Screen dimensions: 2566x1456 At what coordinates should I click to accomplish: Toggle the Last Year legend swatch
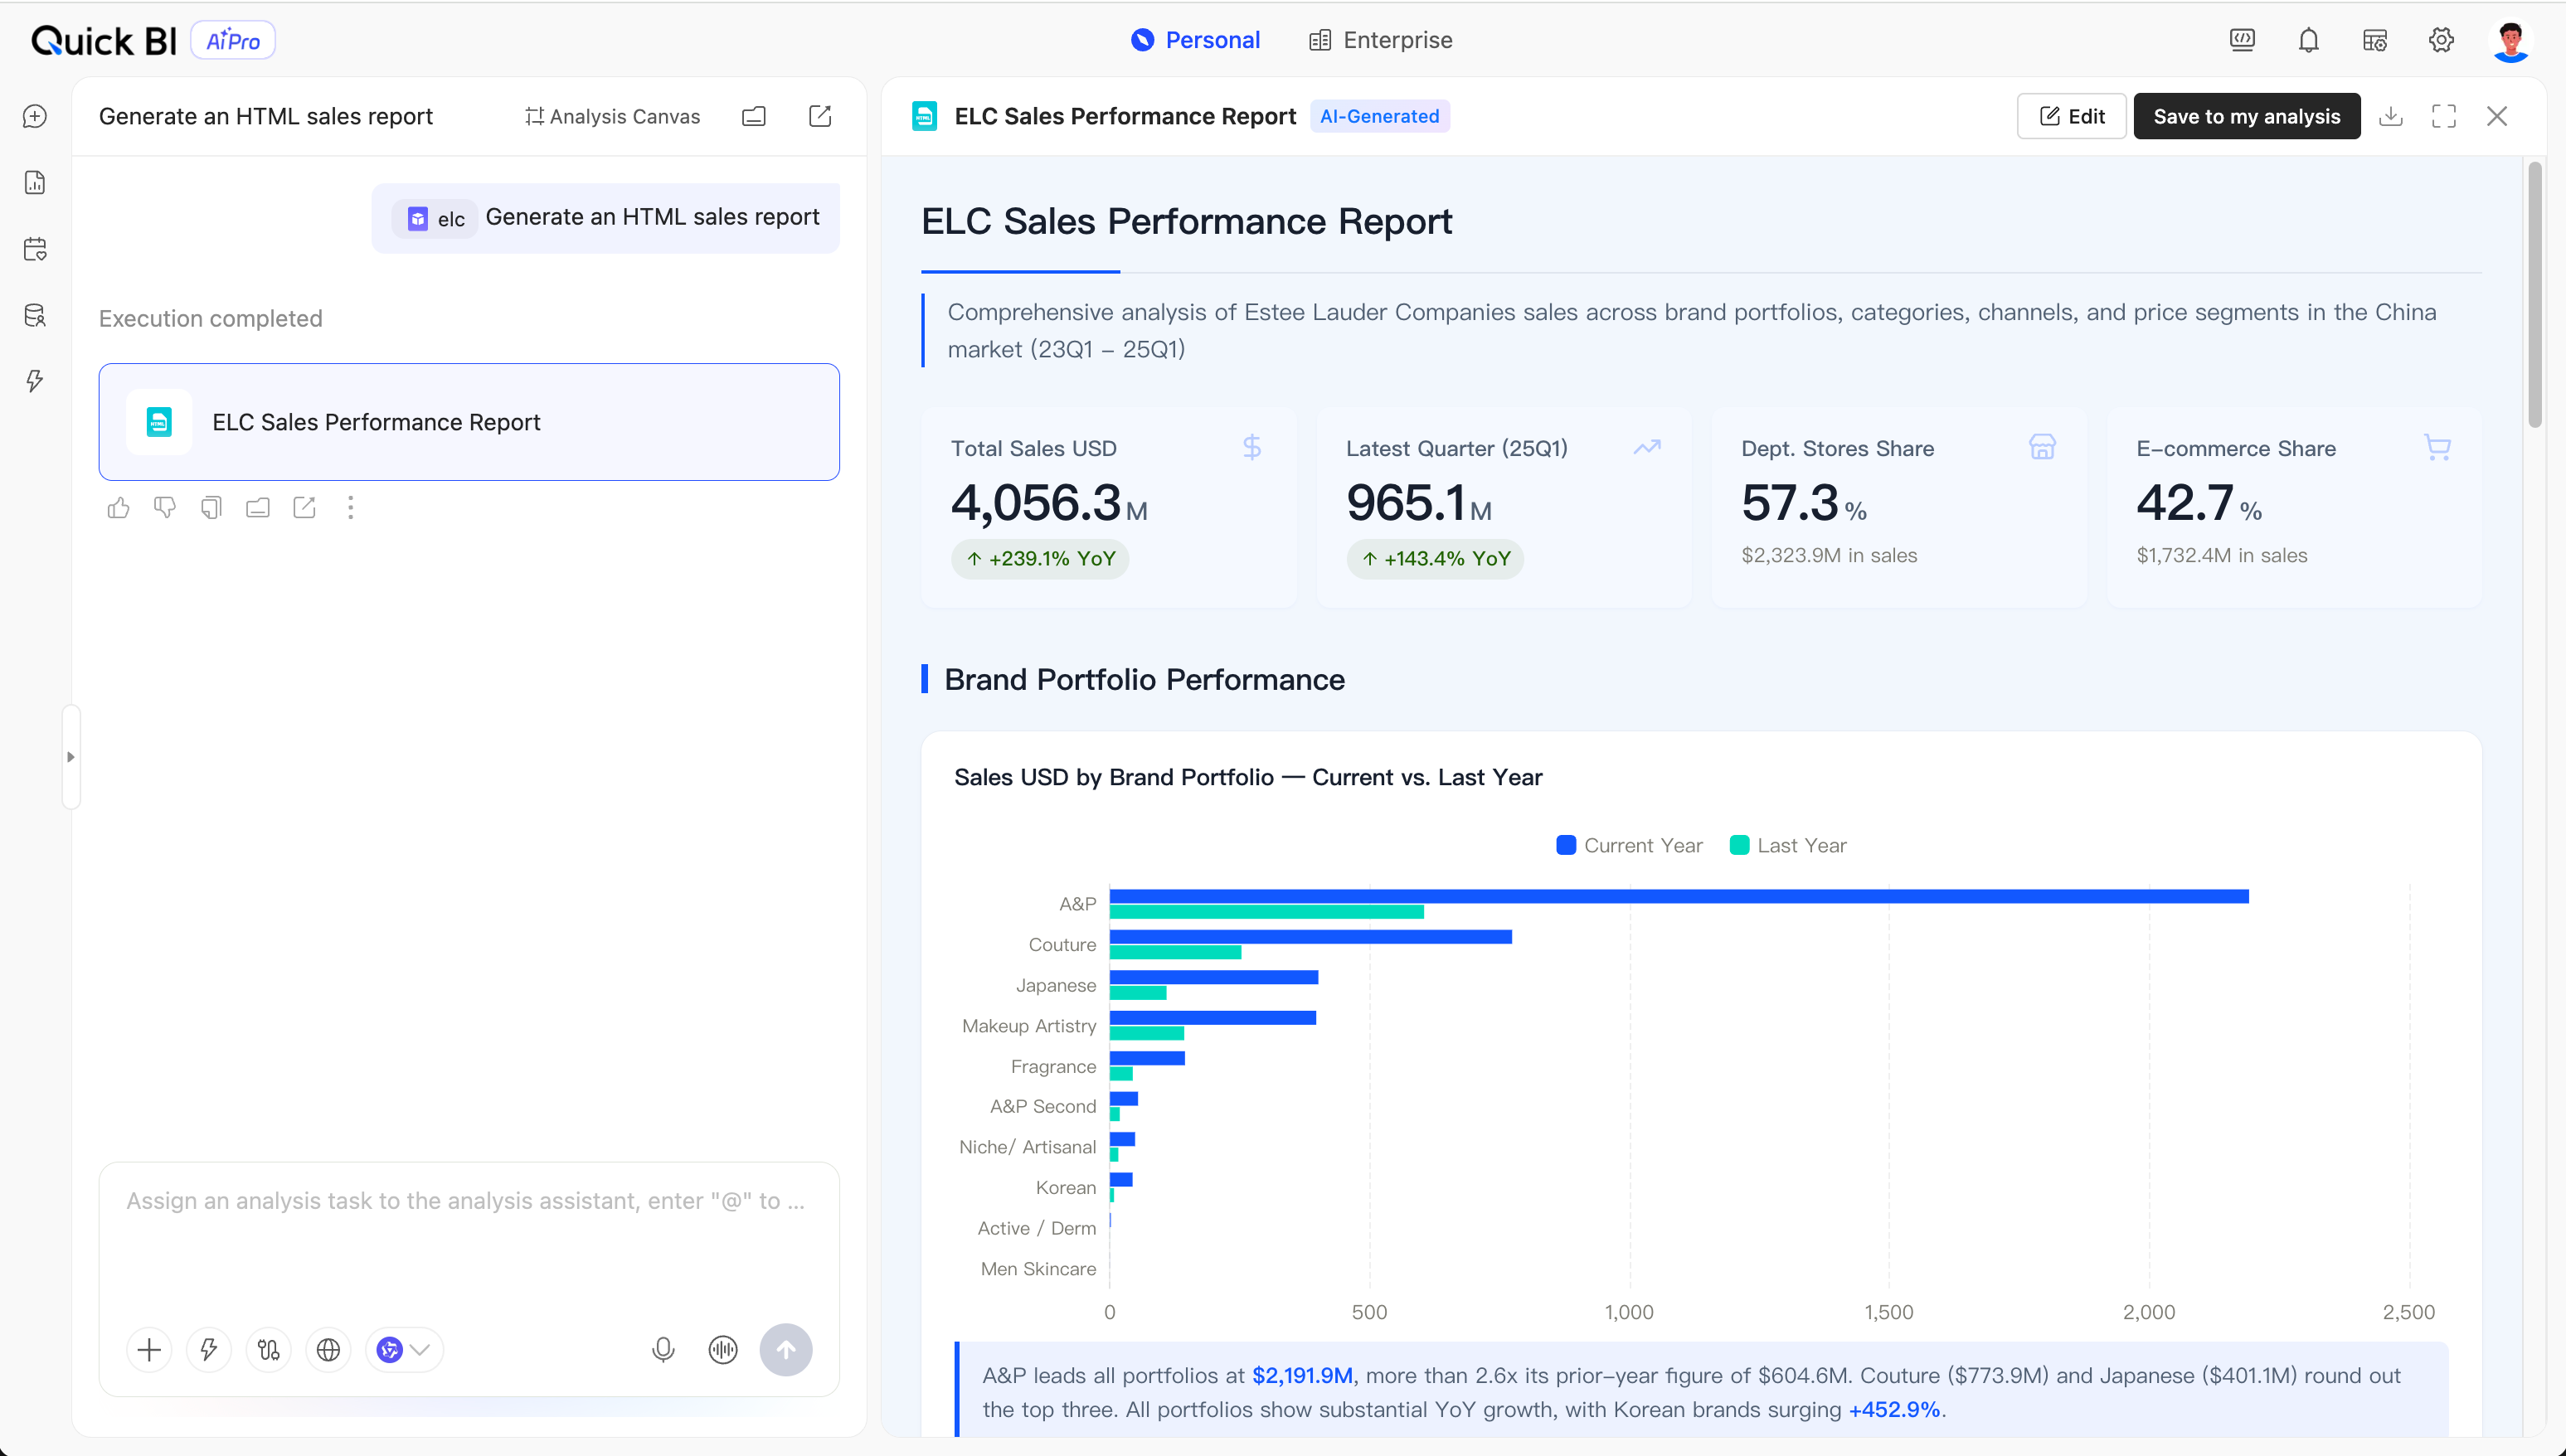tap(1739, 845)
